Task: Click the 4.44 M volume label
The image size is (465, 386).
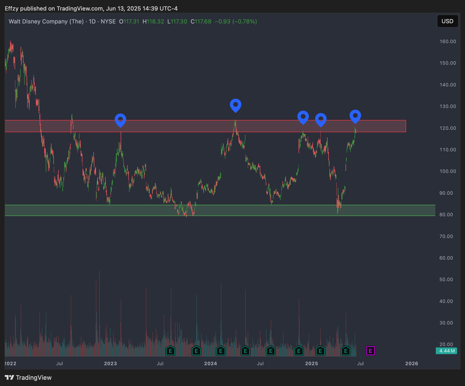Action: click(x=446, y=351)
